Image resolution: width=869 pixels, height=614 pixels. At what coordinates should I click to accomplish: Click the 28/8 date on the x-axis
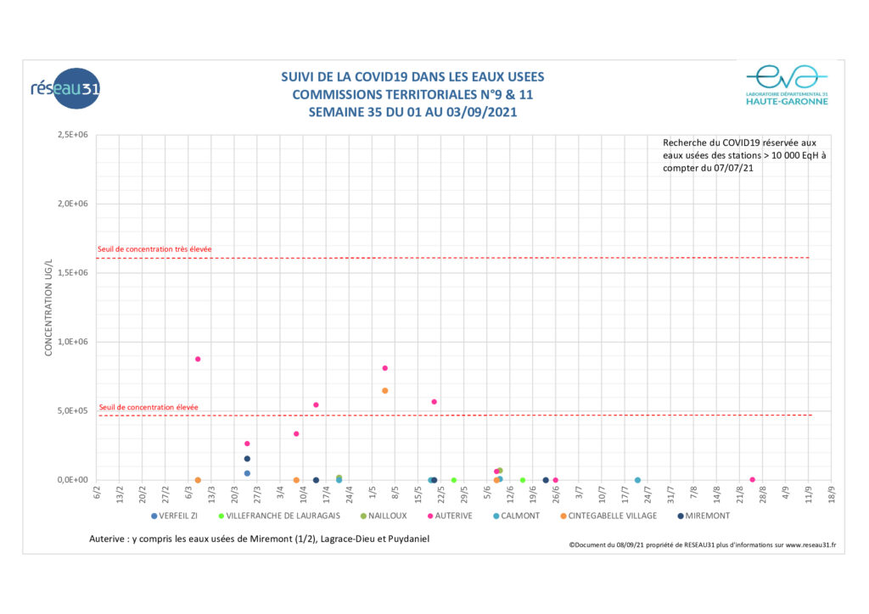(x=763, y=494)
